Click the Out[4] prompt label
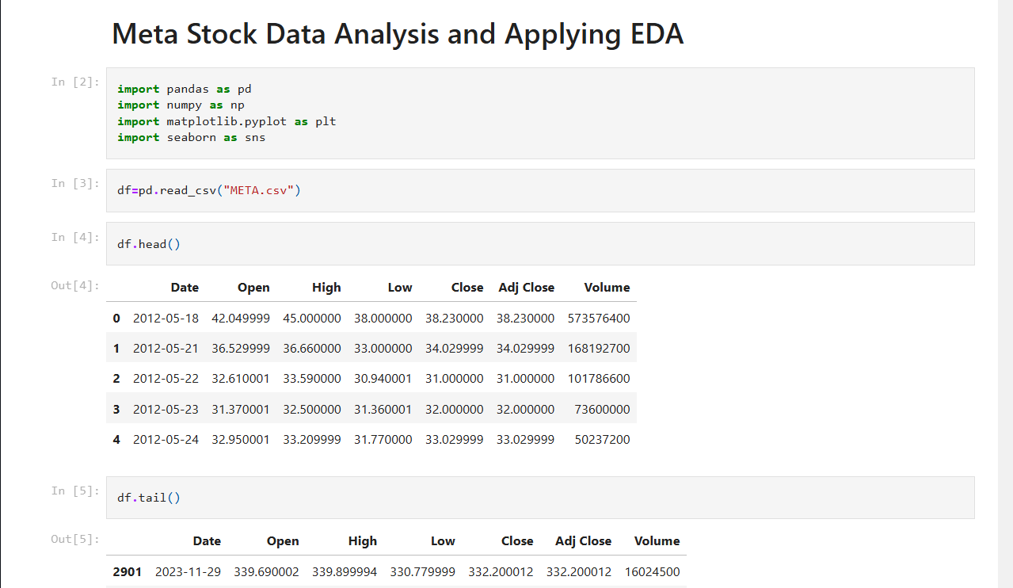This screenshot has width=1013, height=588. 75,285
